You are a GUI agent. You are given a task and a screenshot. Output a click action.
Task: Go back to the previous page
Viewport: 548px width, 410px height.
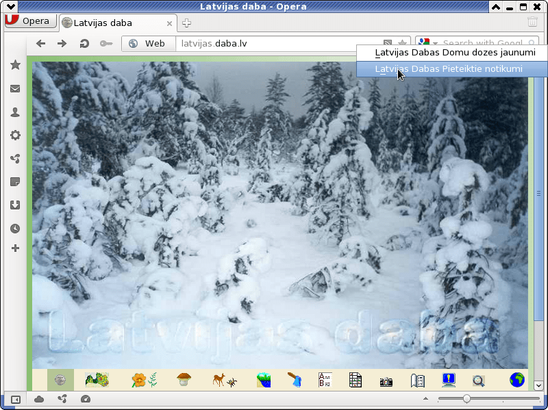coord(41,44)
